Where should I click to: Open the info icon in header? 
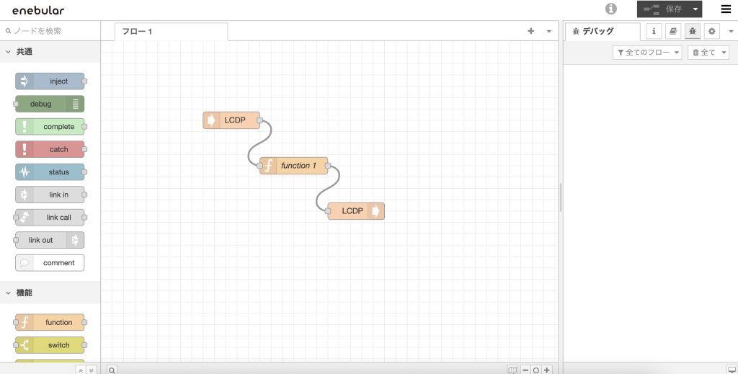click(611, 9)
